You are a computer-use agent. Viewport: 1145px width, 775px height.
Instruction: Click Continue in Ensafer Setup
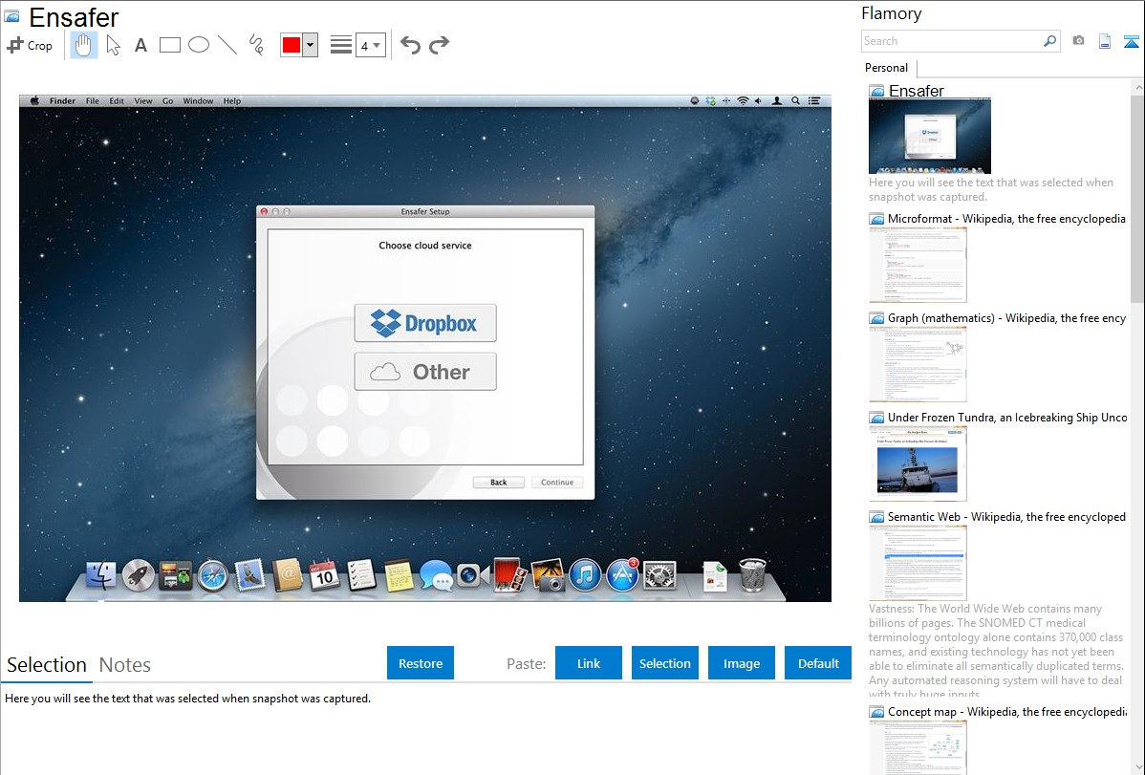point(557,482)
